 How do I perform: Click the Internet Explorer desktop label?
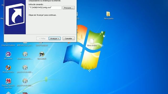click(x=8, y=45)
